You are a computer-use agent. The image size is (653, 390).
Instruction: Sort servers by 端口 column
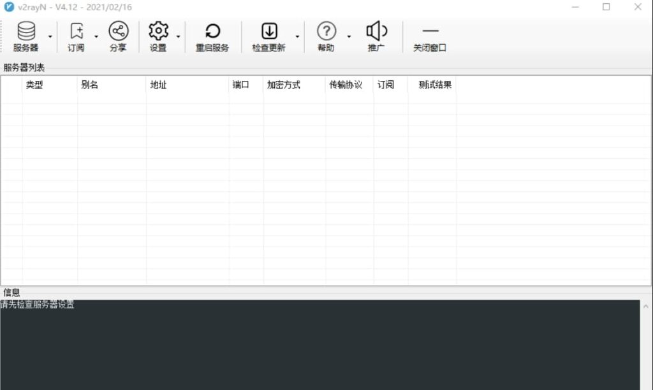tap(240, 84)
